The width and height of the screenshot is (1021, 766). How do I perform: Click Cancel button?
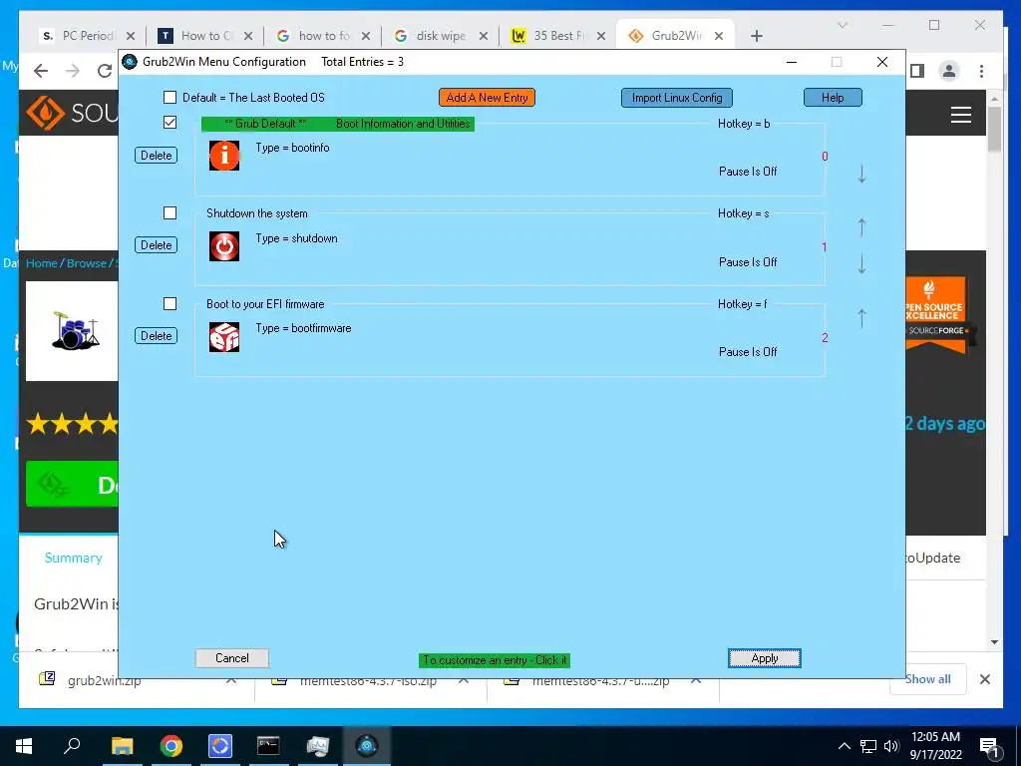point(231,658)
